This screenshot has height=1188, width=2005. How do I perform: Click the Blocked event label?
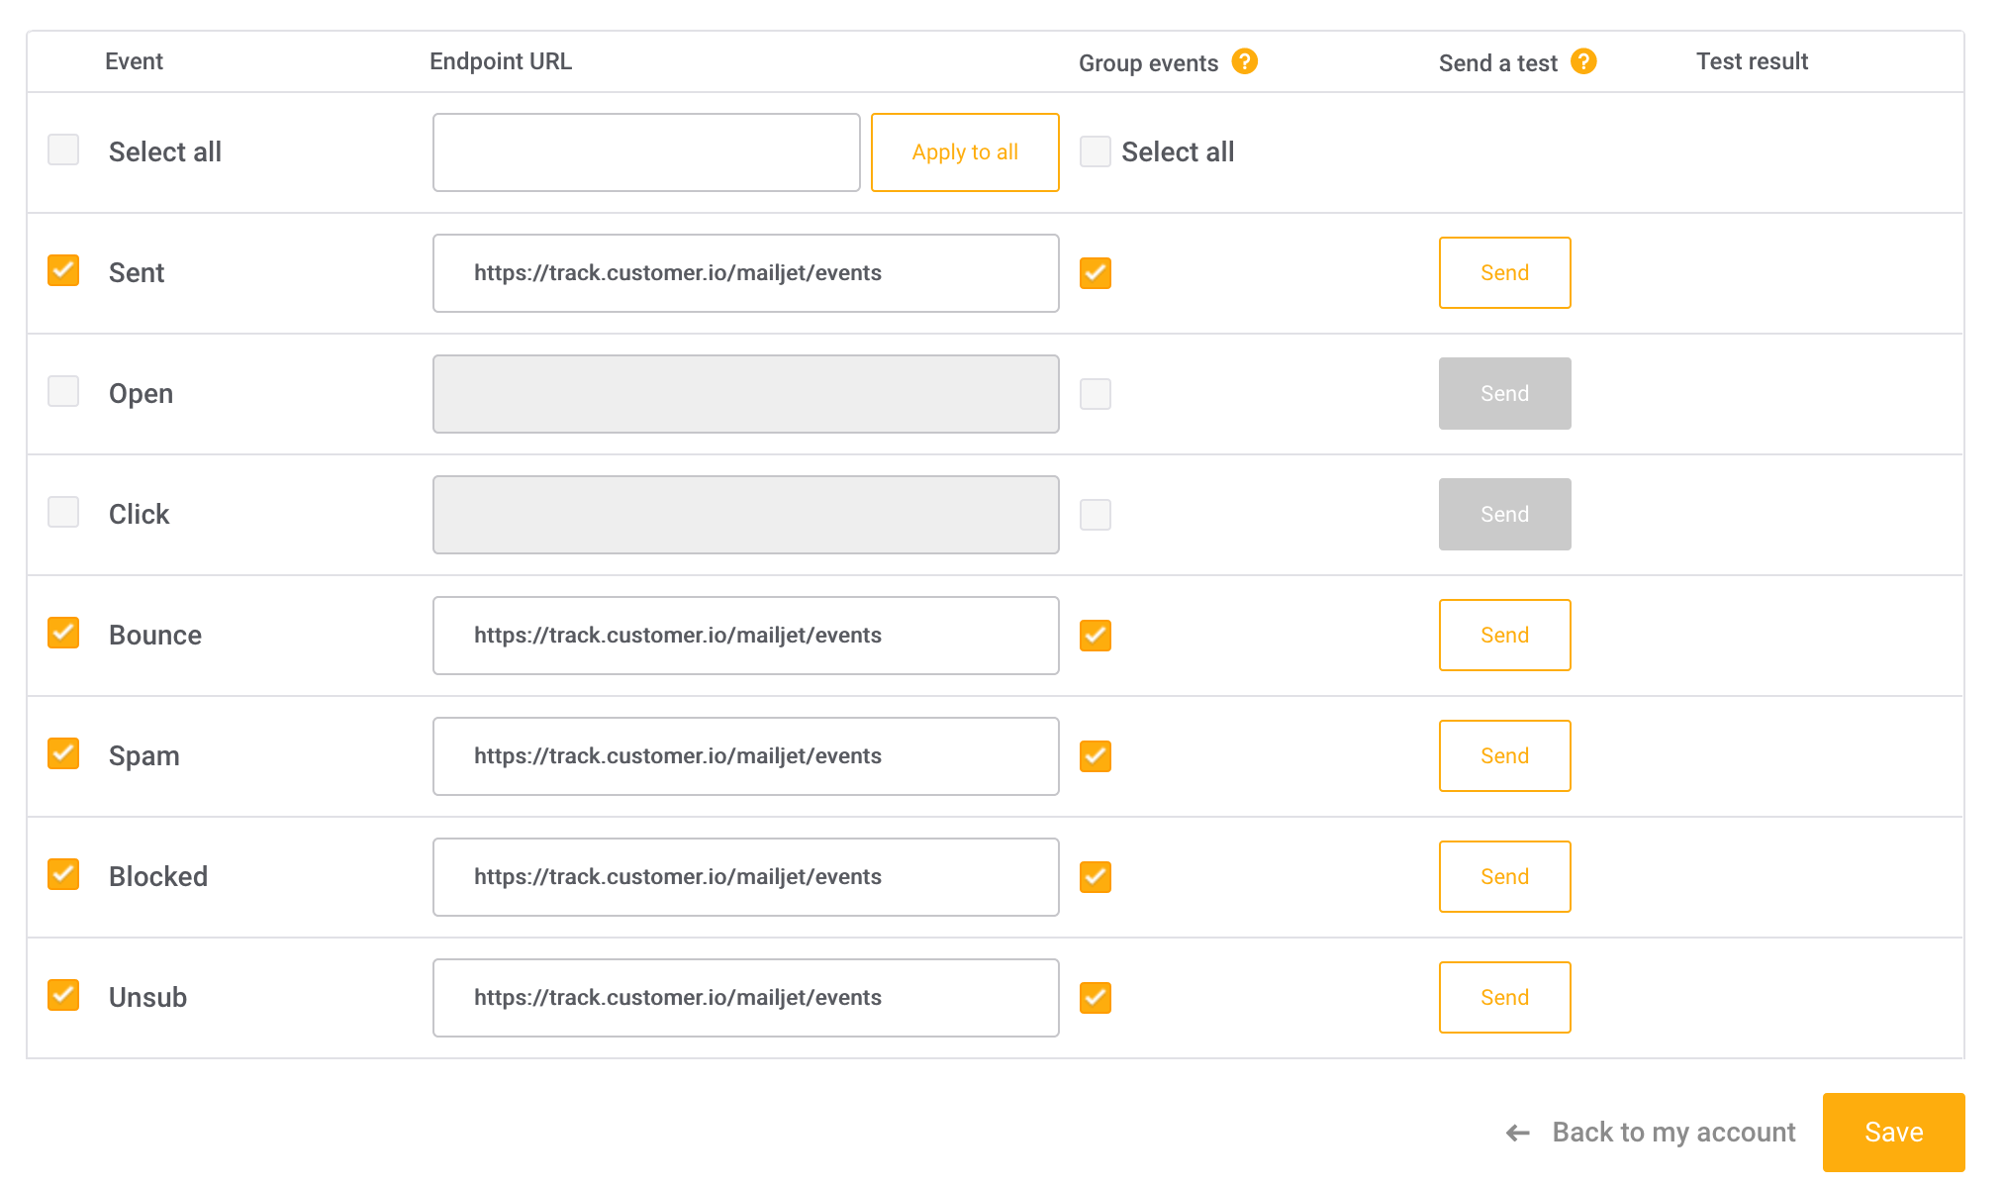(x=158, y=877)
